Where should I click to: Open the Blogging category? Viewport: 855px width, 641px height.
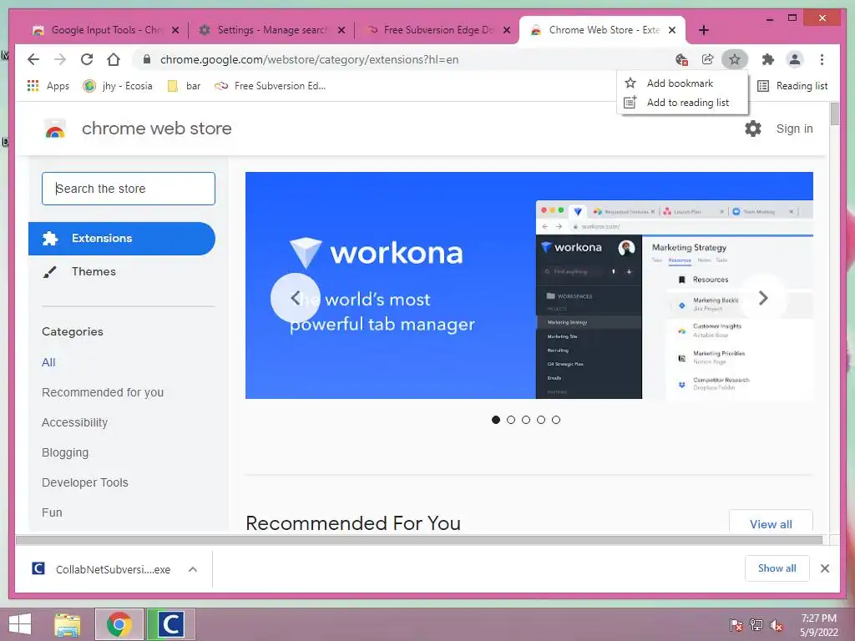65,452
